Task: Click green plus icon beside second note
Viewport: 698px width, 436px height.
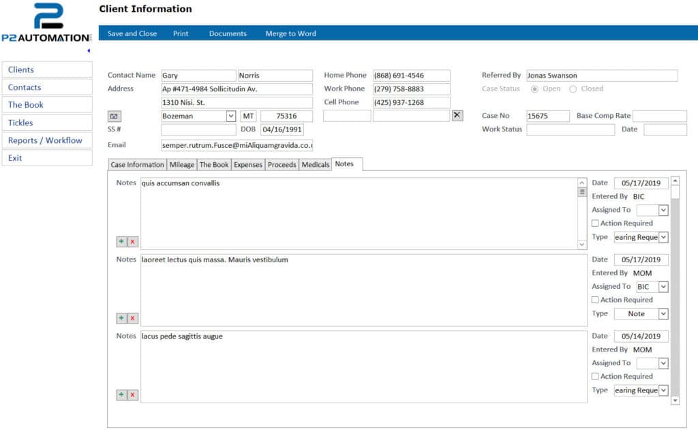Action: tap(121, 318)
